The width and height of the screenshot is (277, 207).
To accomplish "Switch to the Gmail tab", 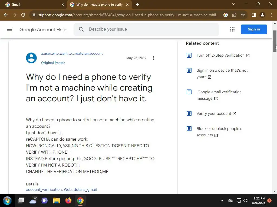I will point(33,5).
